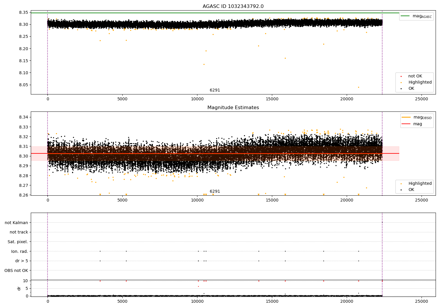Click the '20000' x-axis tick under middle plot
The width and height of the screenshot is (440, 308).
tap(347, 200)
